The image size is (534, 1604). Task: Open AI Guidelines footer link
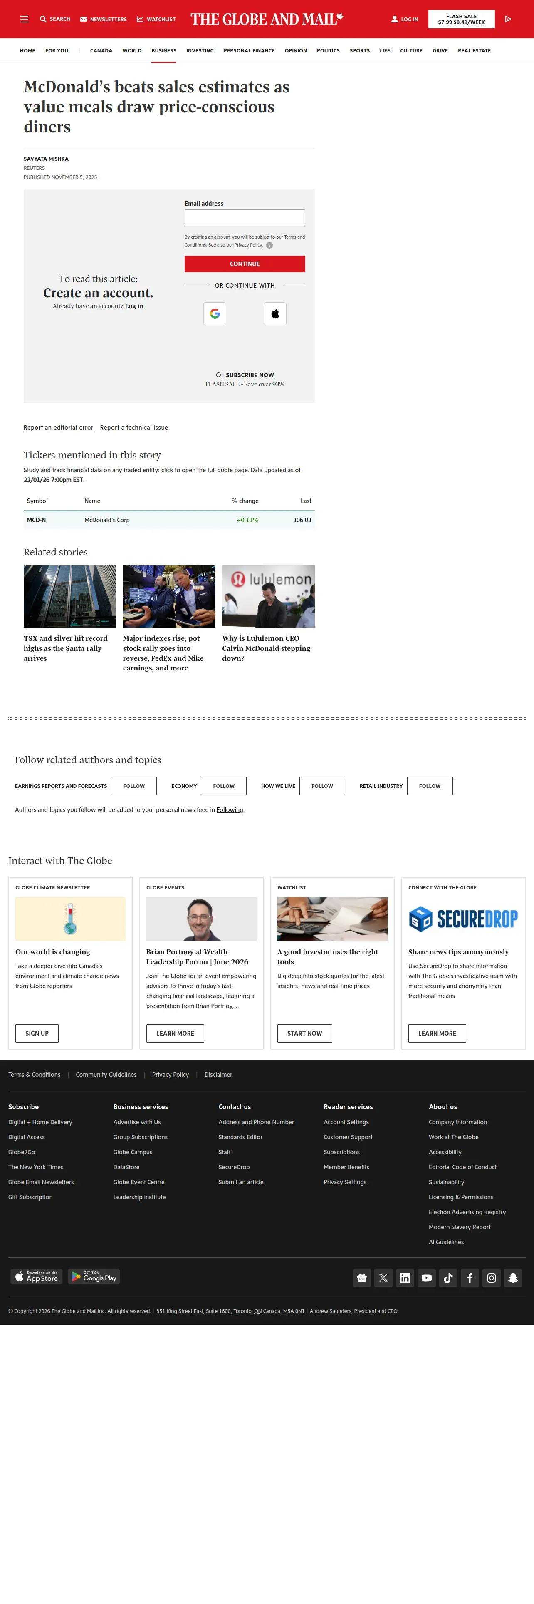(446, 1242)
